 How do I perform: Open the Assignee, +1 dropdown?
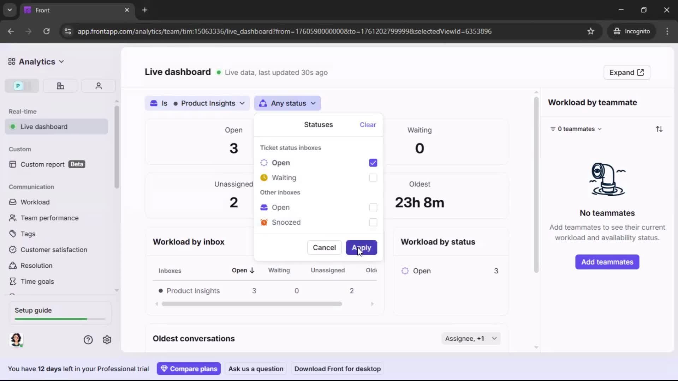(x=471, y=338)
